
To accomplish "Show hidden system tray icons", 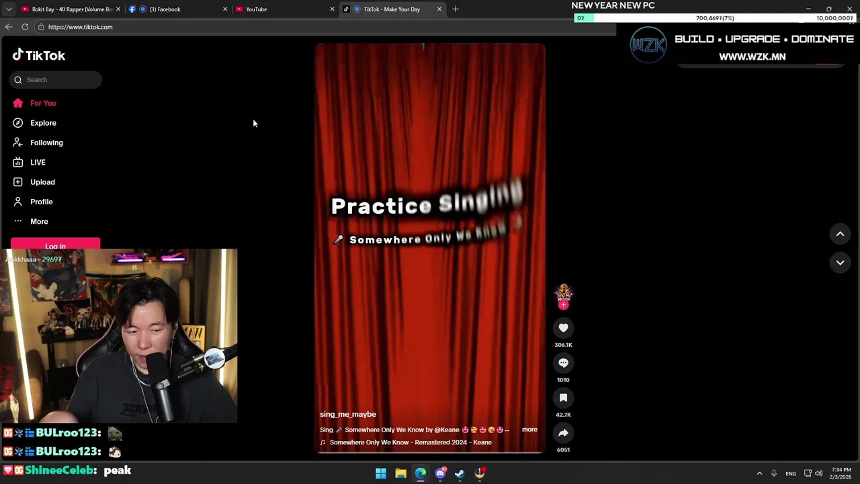I will click(x=759, y=473).
